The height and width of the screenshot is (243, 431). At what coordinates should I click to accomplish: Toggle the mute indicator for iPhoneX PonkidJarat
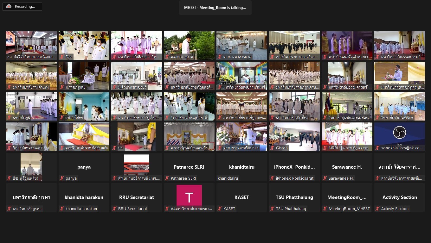(x=272, y=178)
